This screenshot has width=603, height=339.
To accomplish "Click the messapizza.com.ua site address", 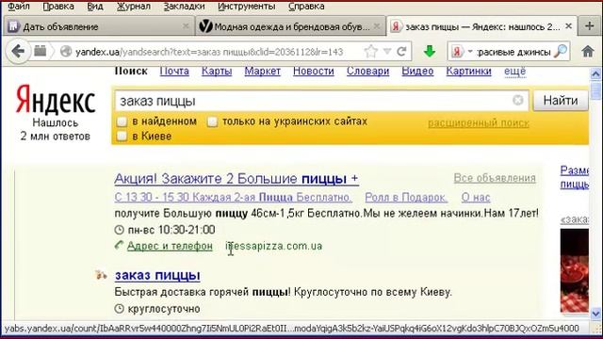I will click(x=274, y=246).
